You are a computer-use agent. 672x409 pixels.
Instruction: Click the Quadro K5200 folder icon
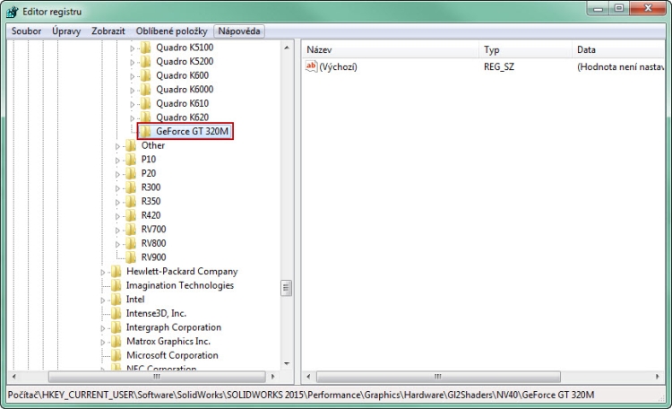pyautogui.click(x=146, y=61)
